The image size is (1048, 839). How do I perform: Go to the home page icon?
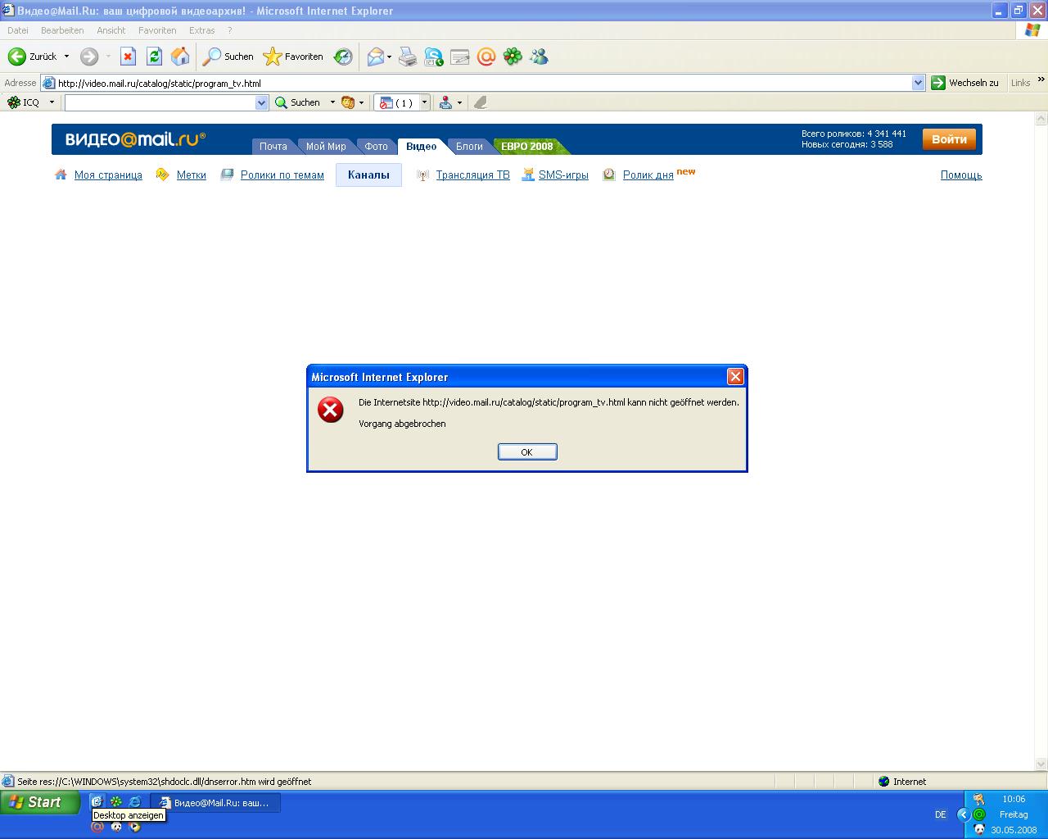[180, 57]
